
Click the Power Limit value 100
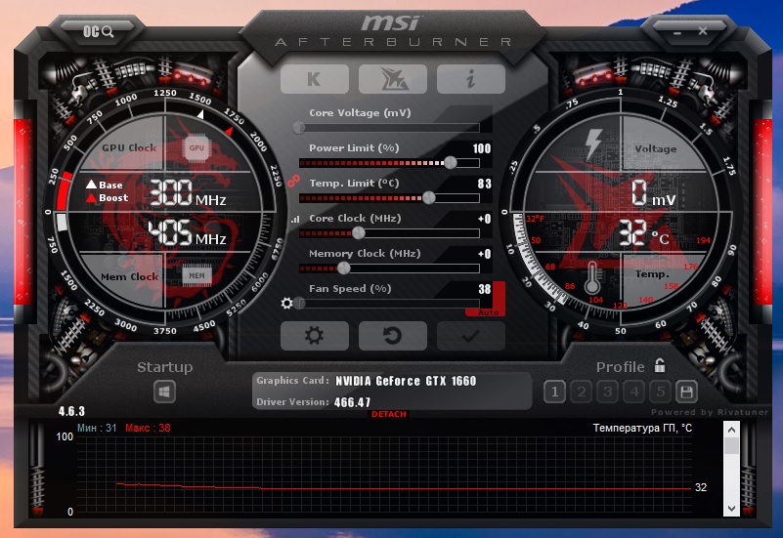481,148
